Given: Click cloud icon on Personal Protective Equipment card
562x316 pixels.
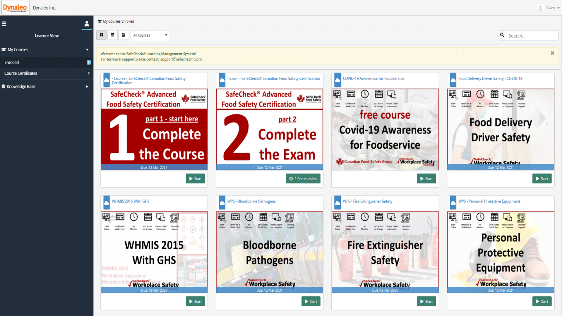Looking at the screenshot, I should 453,203.
